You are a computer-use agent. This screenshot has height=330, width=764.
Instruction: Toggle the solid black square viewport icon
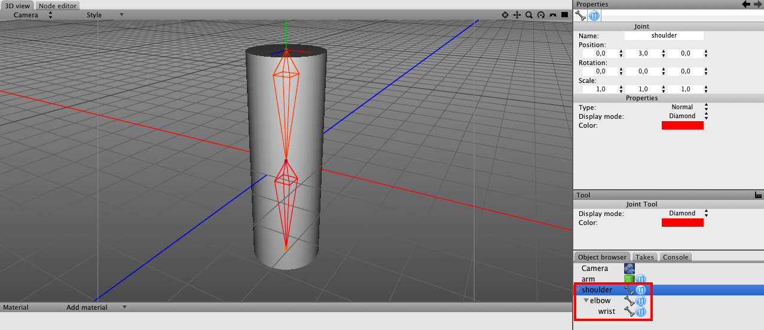[564, 15]
